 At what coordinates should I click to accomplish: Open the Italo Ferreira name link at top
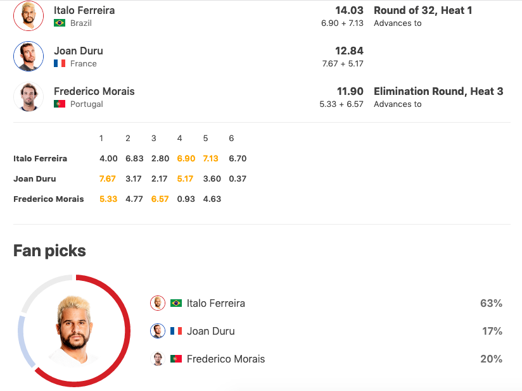click(84, 10)
